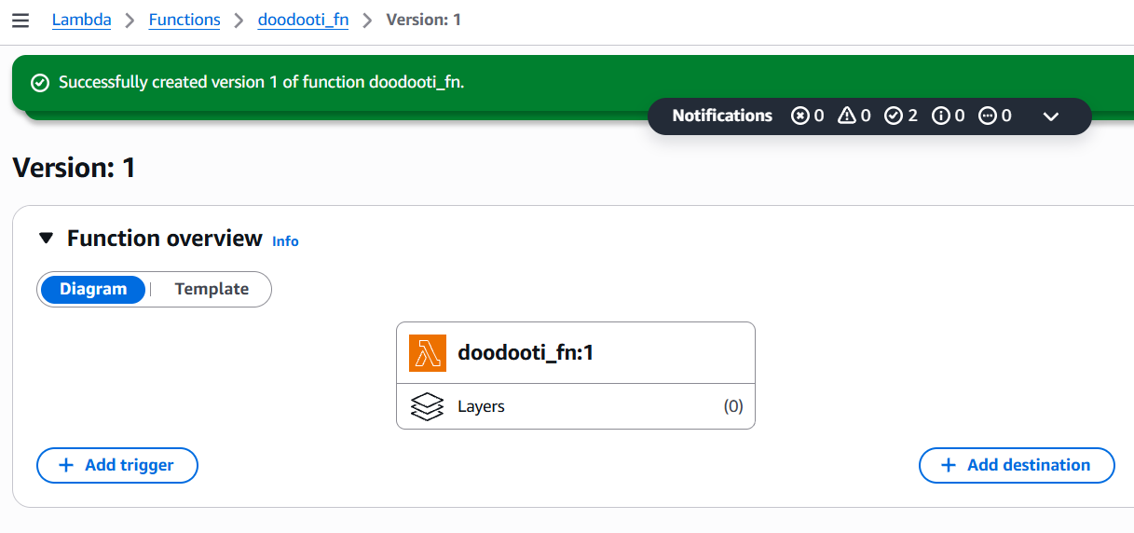Screen dimensions: 1134x533
Task: Switch to the Diagram view
Action: coord(93,289)
